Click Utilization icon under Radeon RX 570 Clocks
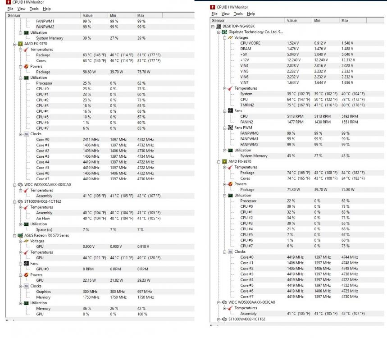387x338 pixels. [26, 303]
